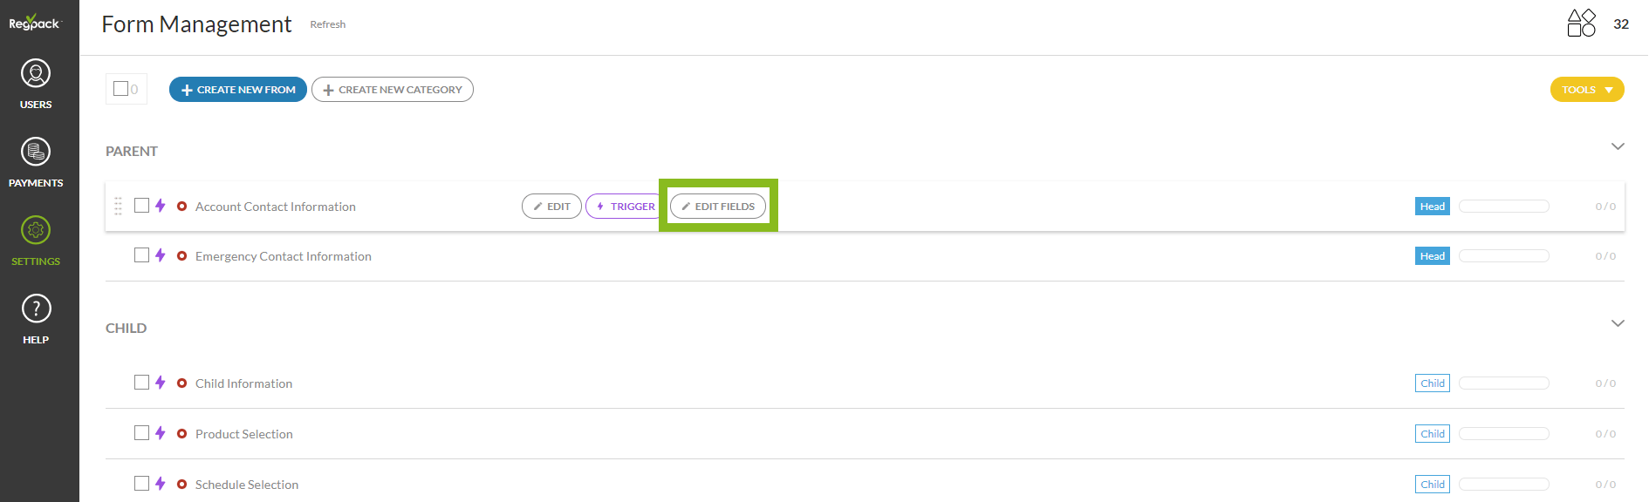
Task: Tick the Schedule Selection form checkbox
Action: click(141, 484)
